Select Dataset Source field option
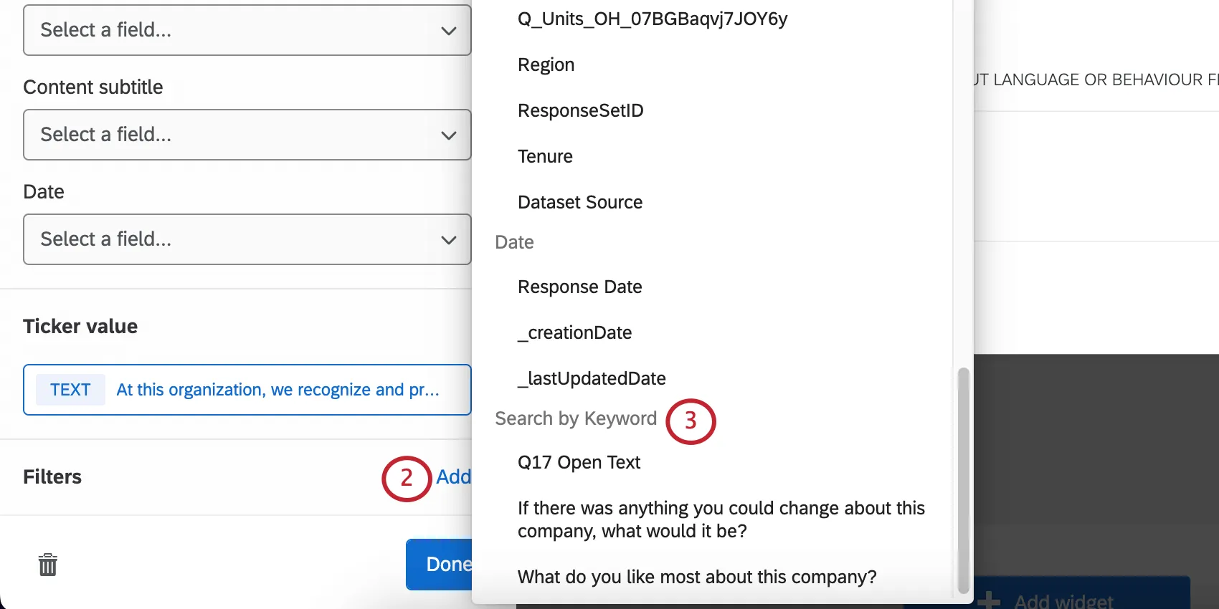Viewport: 1219px width, 609px height. [579, 202]
